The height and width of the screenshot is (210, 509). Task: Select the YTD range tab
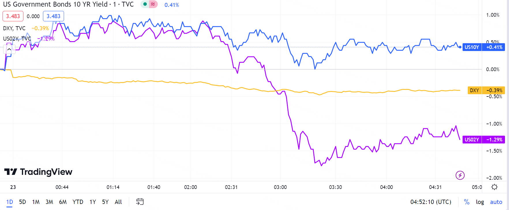78,202
